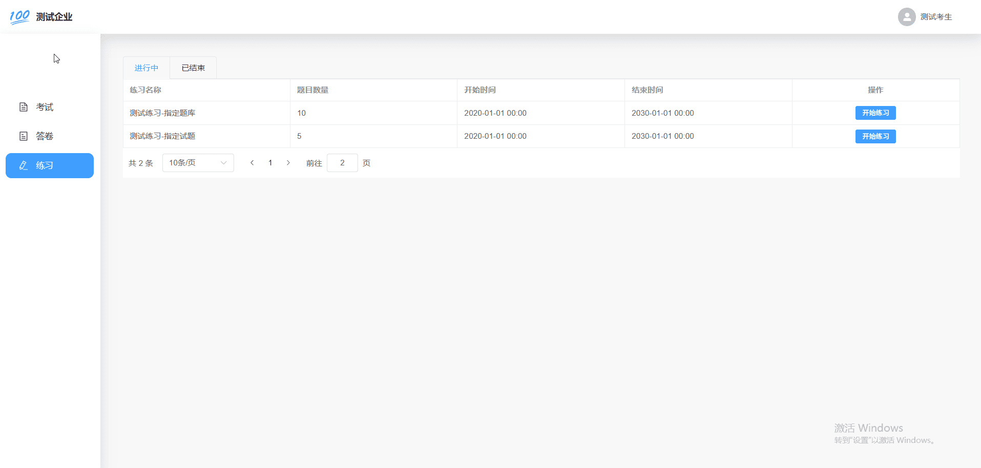Screen dimensions: 981x468
Task: Click the page jump input field
Action: click(342, 163)
